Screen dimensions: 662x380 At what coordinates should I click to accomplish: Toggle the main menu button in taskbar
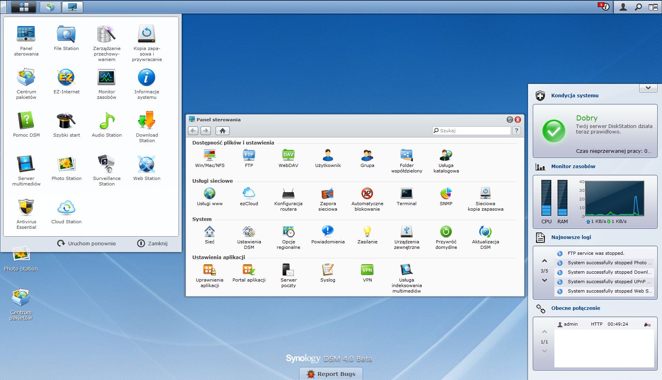(24, 7)
